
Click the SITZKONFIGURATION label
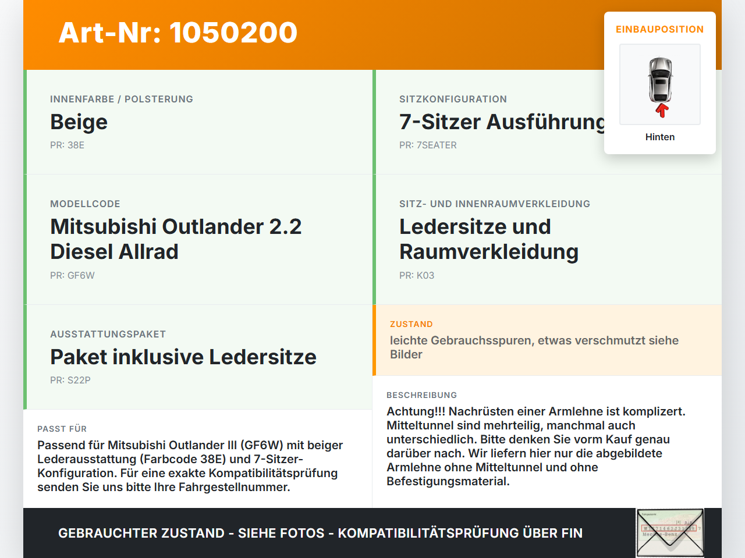coord(453,99)
